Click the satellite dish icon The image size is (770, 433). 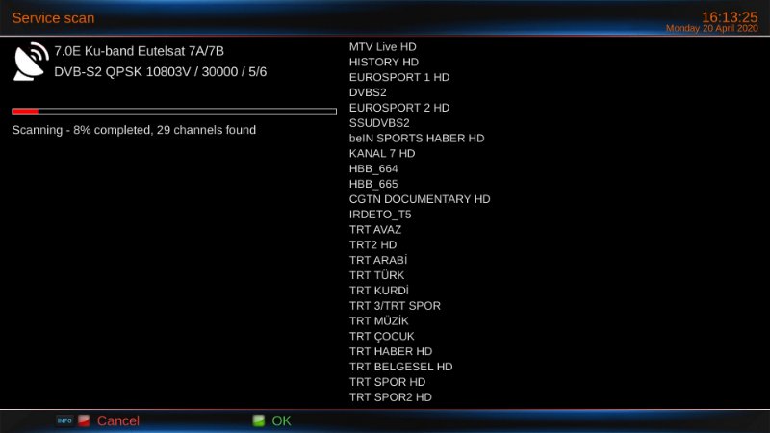pyautogui.click(x=31, y=62)
